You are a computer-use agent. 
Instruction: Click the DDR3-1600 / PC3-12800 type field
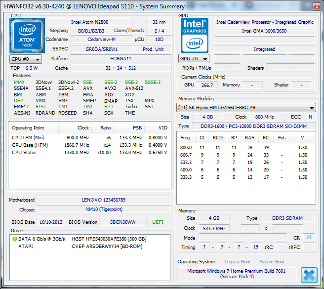point(254,126)
